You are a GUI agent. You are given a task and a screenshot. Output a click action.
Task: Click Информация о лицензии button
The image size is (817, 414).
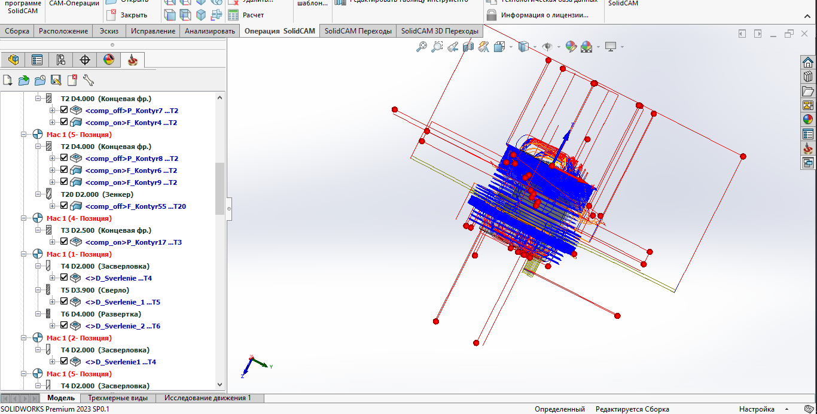coord(537,15)
